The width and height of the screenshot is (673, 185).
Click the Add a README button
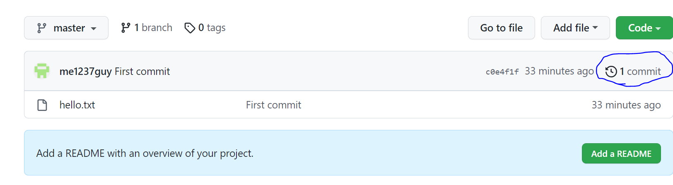point(621,154)
